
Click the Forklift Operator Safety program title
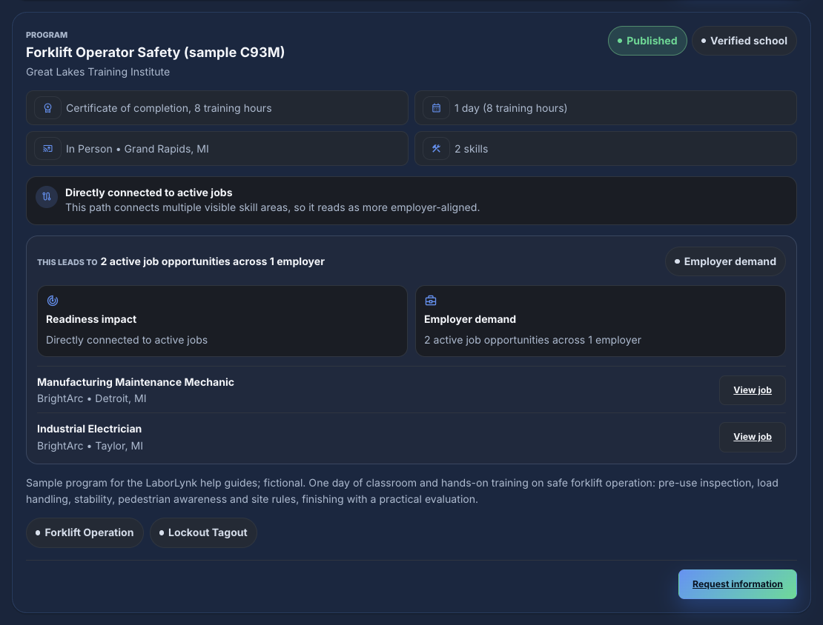point(156,53)
